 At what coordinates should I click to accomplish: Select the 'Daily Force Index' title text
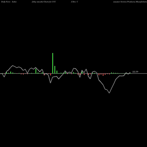click(9, 2)
